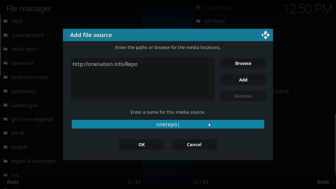Open the grid-iron-legends folder icon
The width and height of the screenshot is (336, 189).
pos(6,119)
